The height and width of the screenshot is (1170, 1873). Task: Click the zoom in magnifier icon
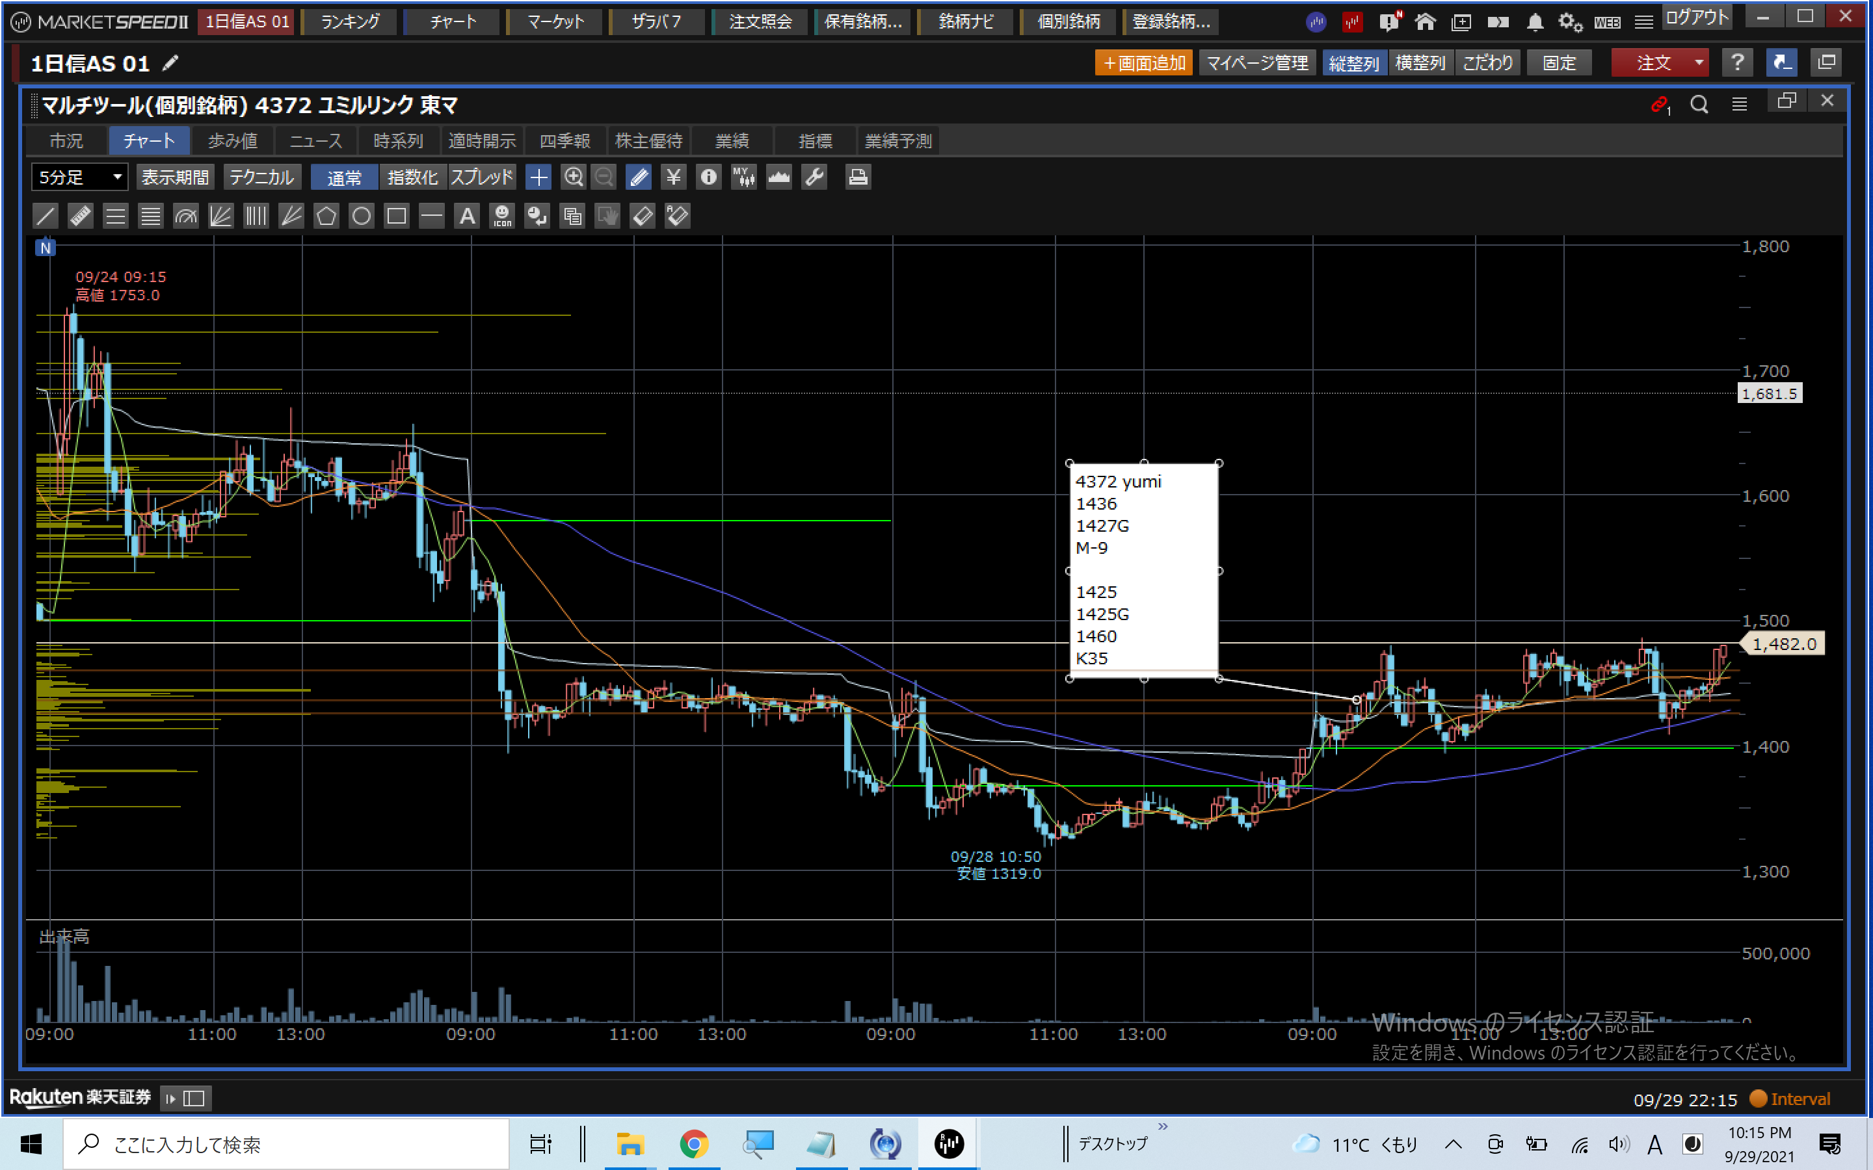pos(573,177)
